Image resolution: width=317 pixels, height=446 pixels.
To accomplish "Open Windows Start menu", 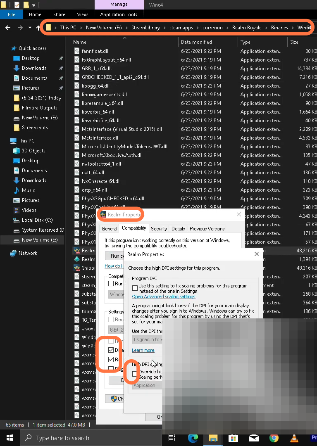I will (x=10, y=438).
